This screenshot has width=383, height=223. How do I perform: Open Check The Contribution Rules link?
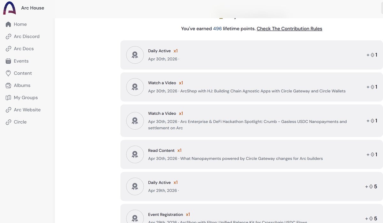pyautogui.click(x=289, y=29)
